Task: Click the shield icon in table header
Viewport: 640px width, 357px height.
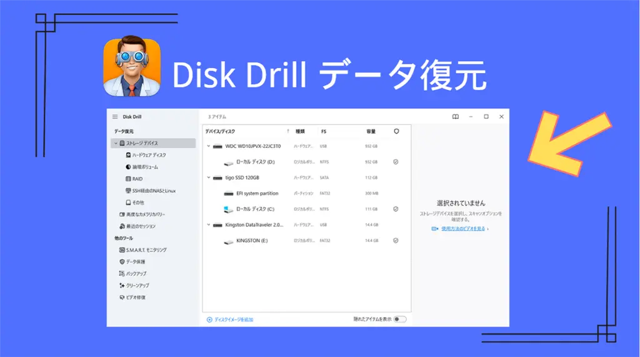Action: (396, 131)
